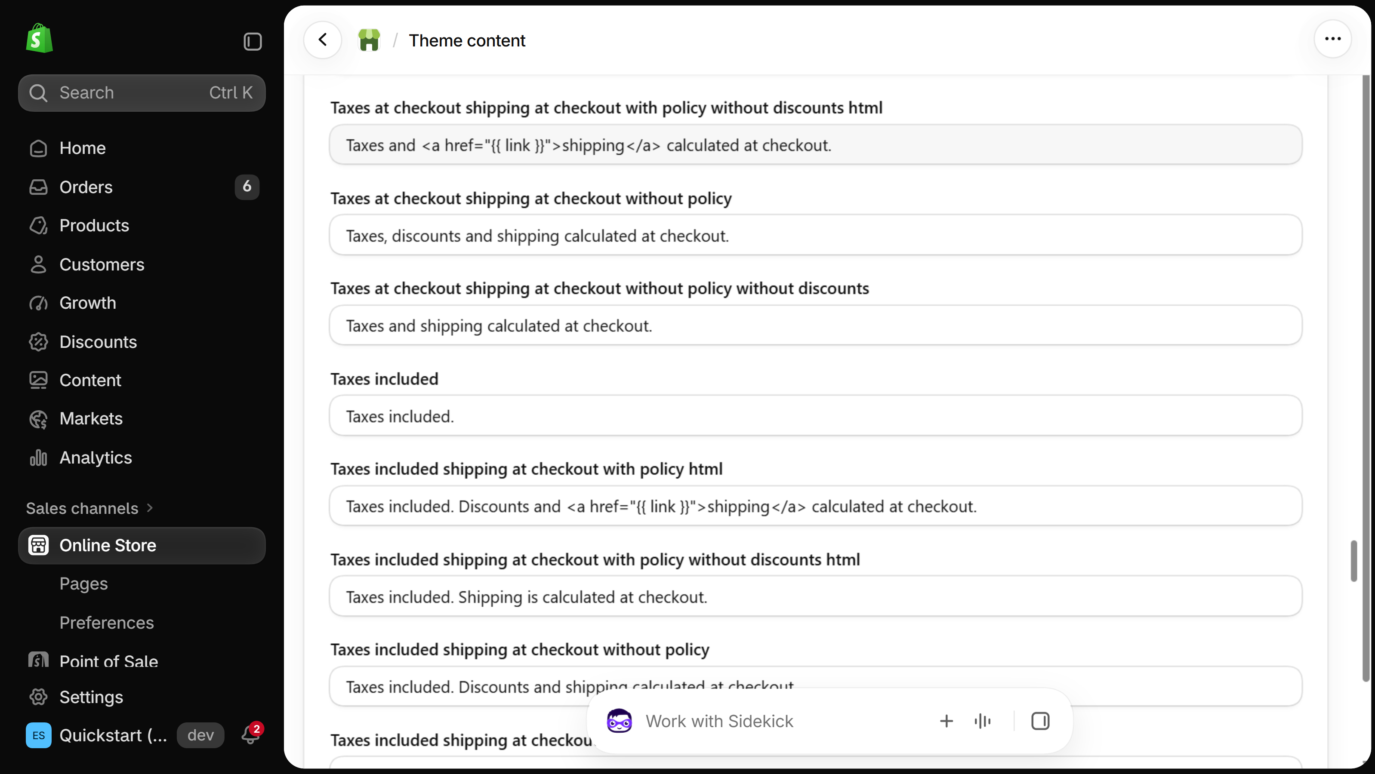Click the notifications bell icon
This screenshot has width=1375, height=774.
250,734
